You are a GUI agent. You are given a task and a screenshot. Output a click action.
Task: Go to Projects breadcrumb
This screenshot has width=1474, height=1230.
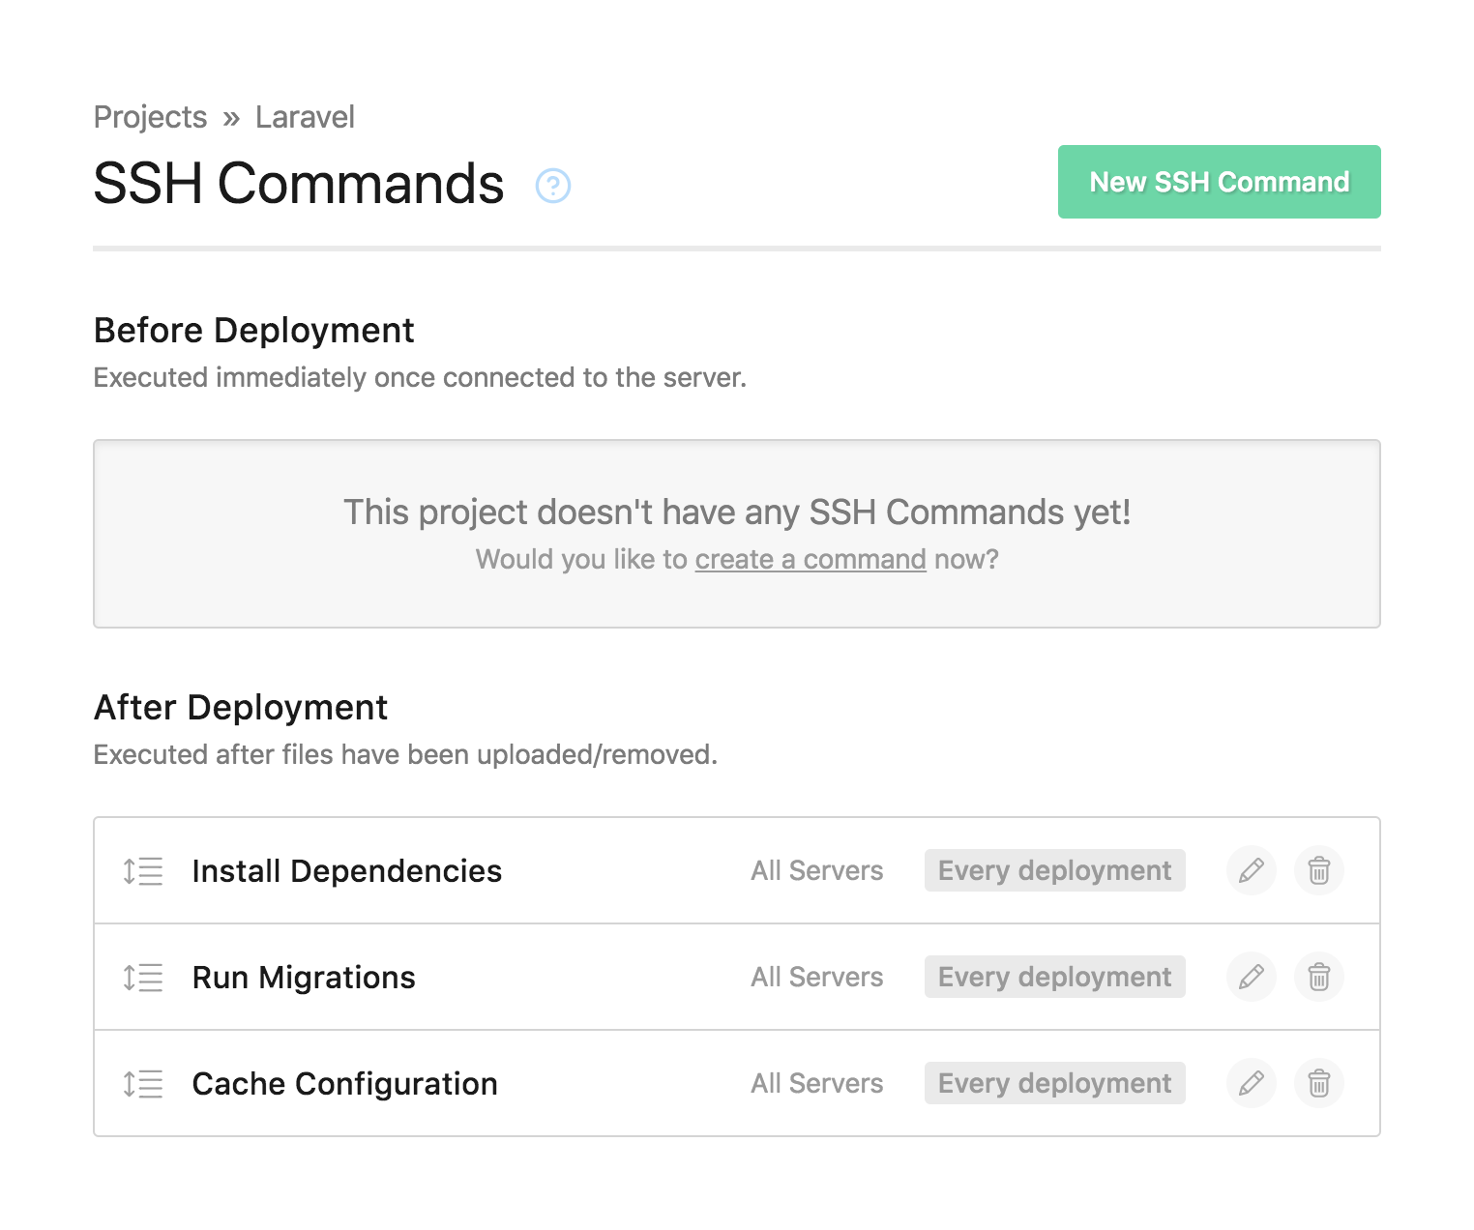click(150, 117)
